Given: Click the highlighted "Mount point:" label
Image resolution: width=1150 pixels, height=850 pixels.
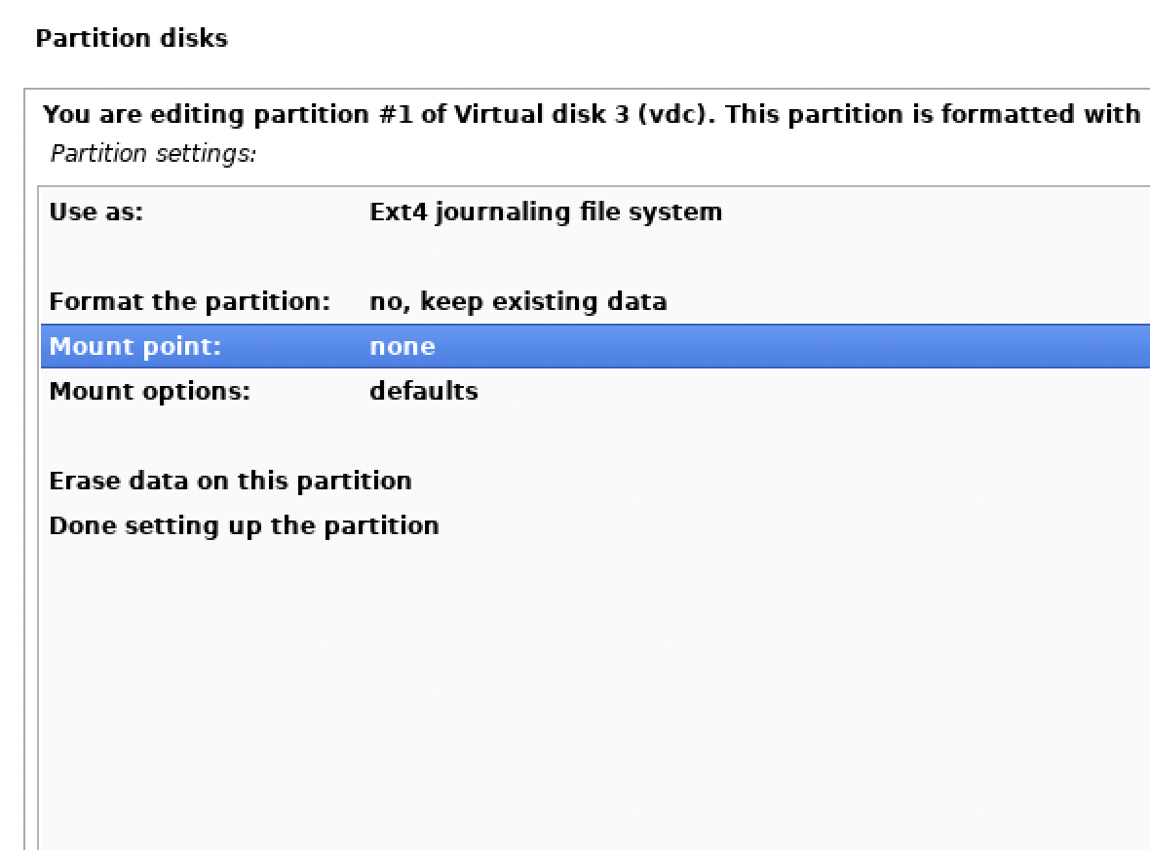Looking at the screenshot, I should [x=134, y=346].
